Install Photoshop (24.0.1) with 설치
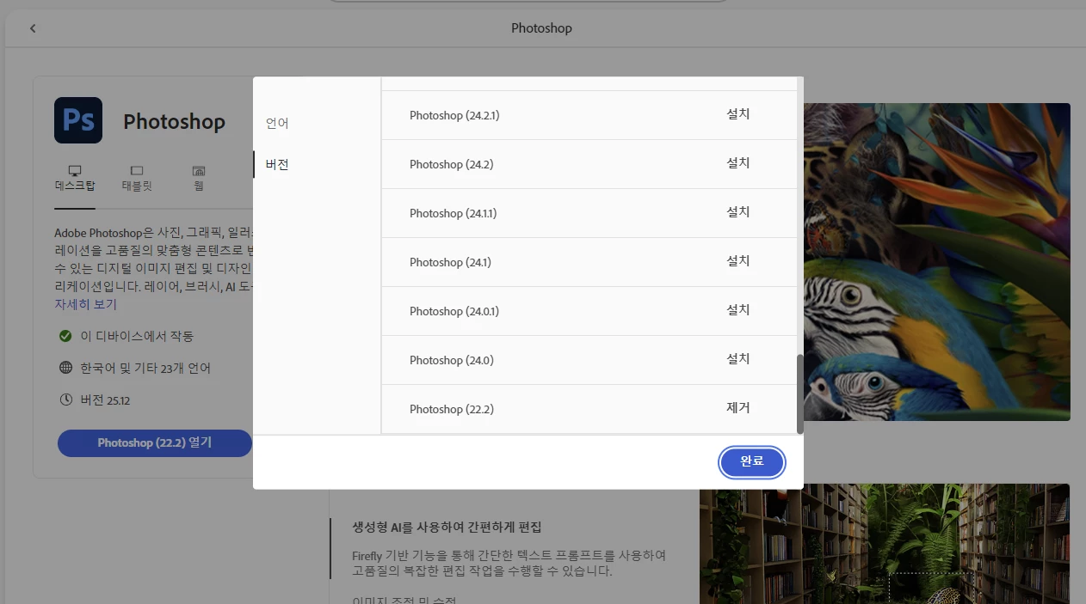This screenshot has height=604, width=1086. 738,309
